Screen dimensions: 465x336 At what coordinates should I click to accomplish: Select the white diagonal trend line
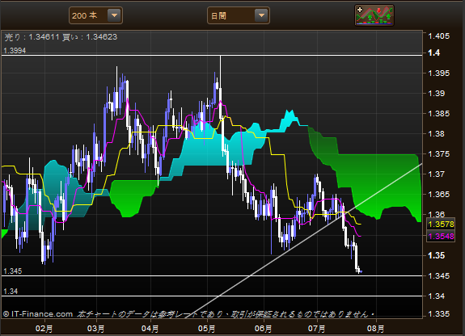(303, 241)
